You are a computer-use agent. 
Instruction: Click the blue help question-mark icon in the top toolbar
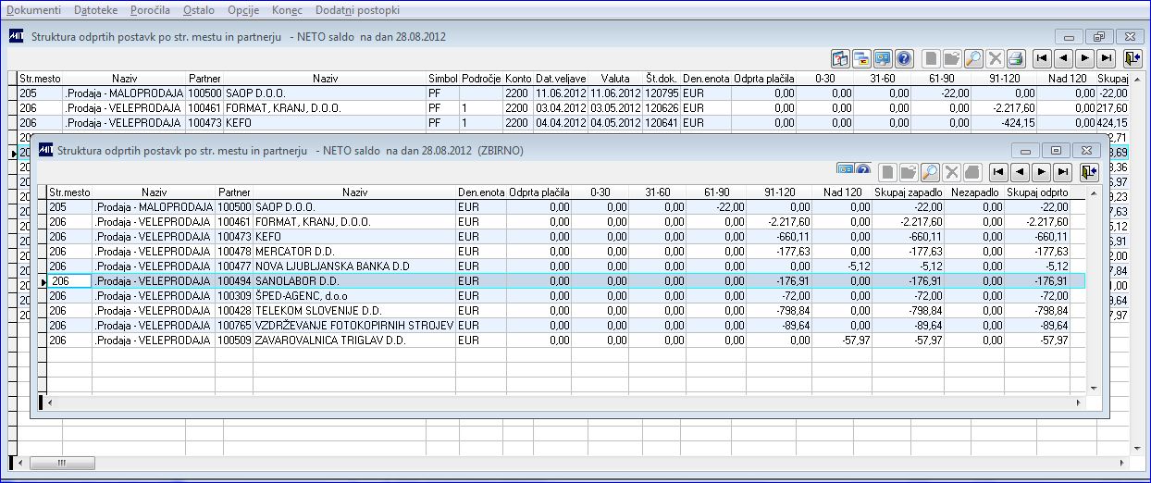(904, 58)
